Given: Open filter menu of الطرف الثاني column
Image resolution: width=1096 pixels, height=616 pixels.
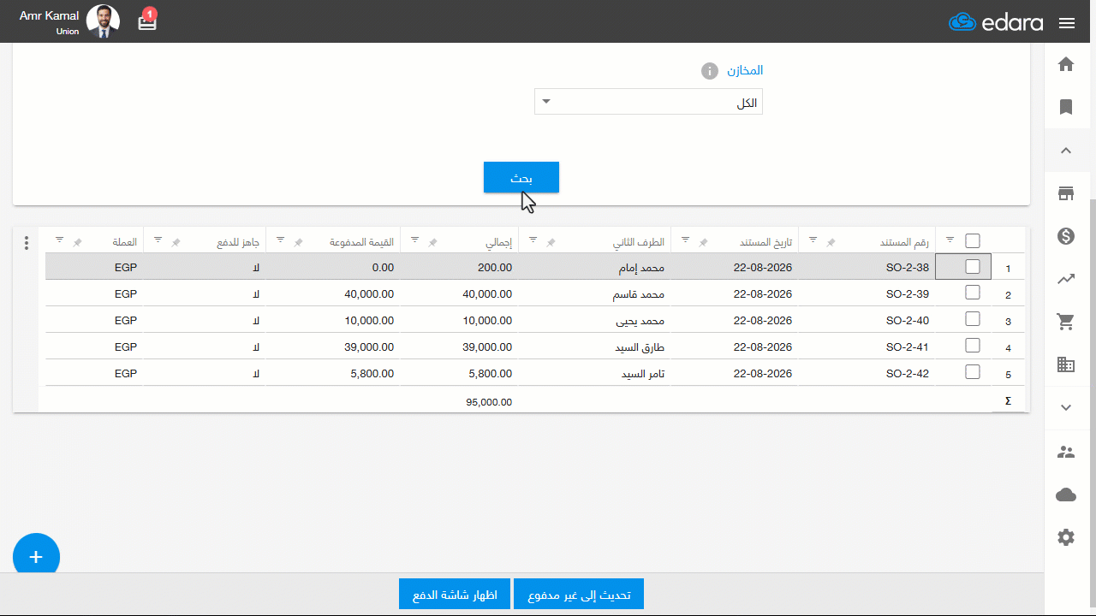Looking at the screenshot, I should click(x=533, y=240).
